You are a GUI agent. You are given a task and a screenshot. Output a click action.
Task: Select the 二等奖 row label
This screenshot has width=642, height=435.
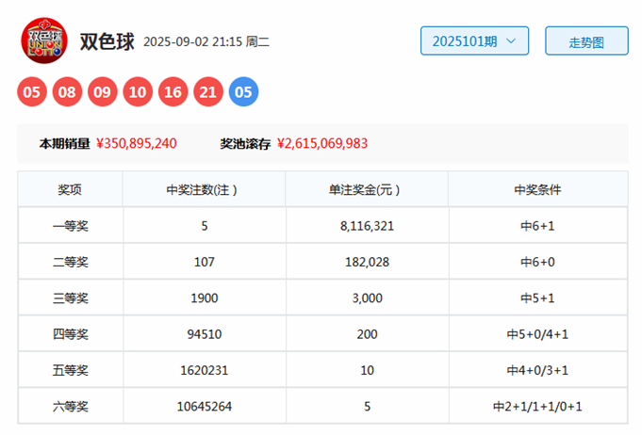click(71, 262)
